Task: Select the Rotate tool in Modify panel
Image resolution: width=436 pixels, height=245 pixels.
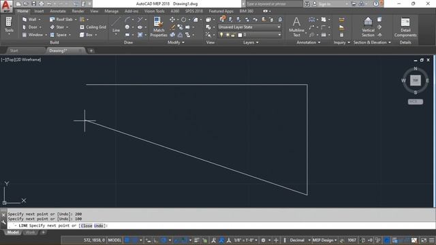Action: 183,20
